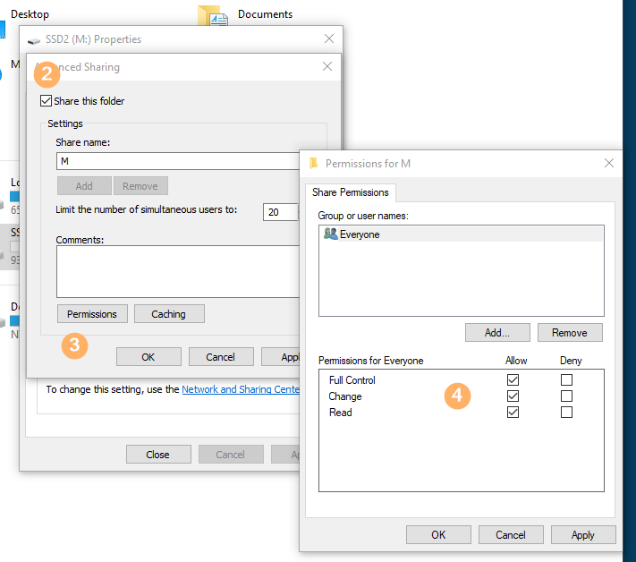
Task: Close the Advanced Sharing dialog
Action: tap(327, 66)
